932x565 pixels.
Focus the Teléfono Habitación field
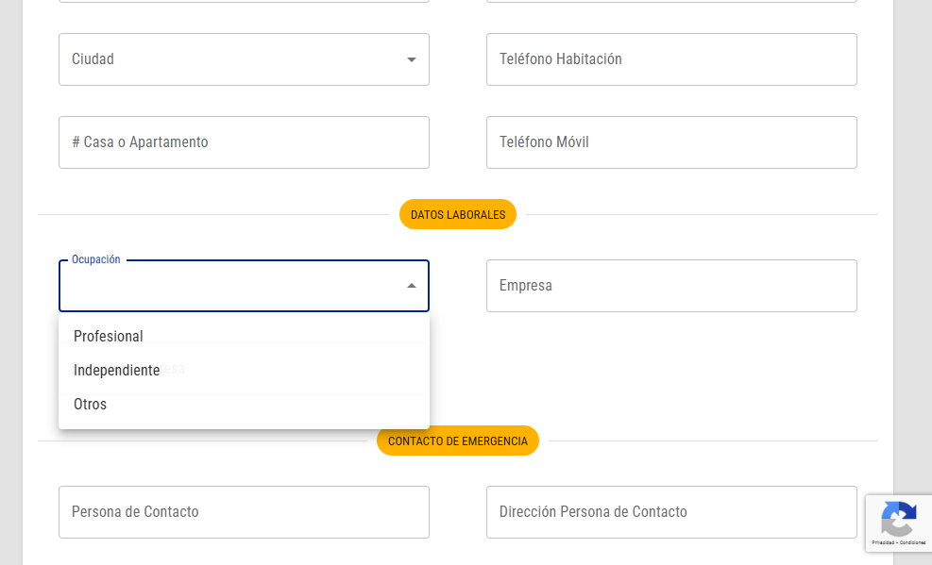pos(671,59)
